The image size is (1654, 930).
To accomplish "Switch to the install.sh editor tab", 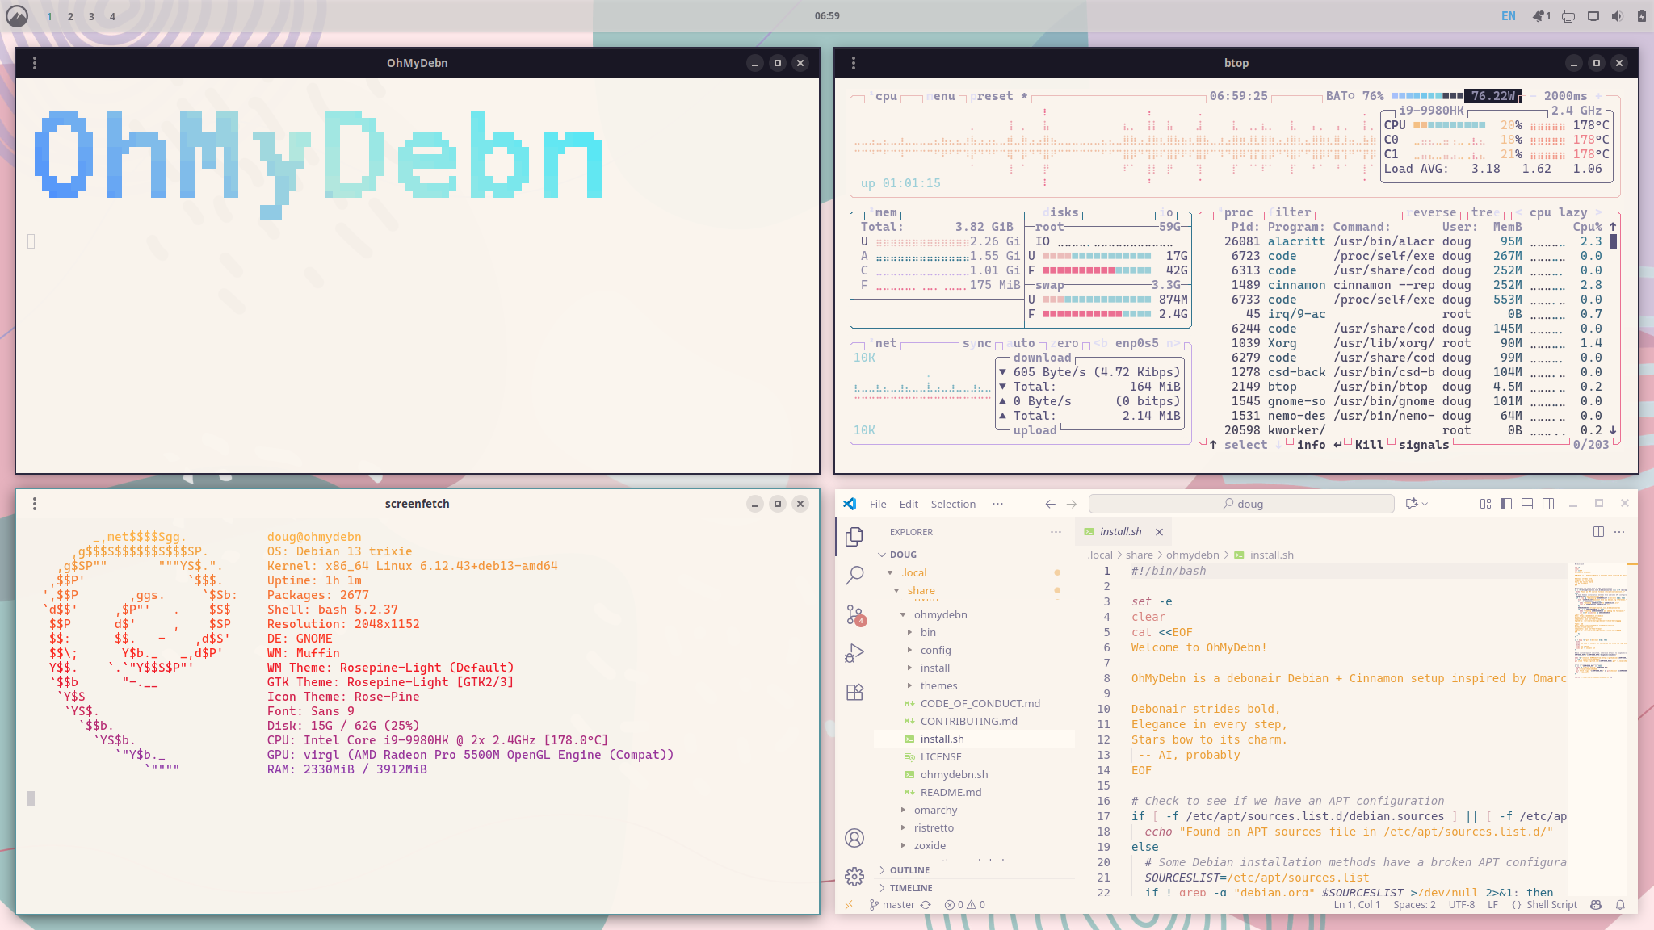I will 1123,531.
